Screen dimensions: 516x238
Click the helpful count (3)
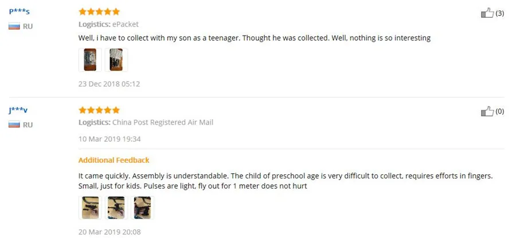(x=499, y=13)
